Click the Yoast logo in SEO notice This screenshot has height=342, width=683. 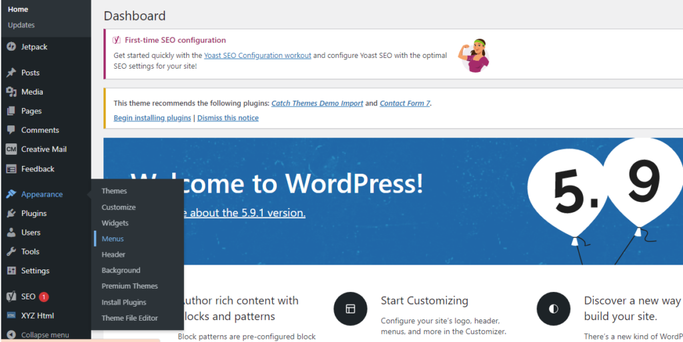pos(117,40)
